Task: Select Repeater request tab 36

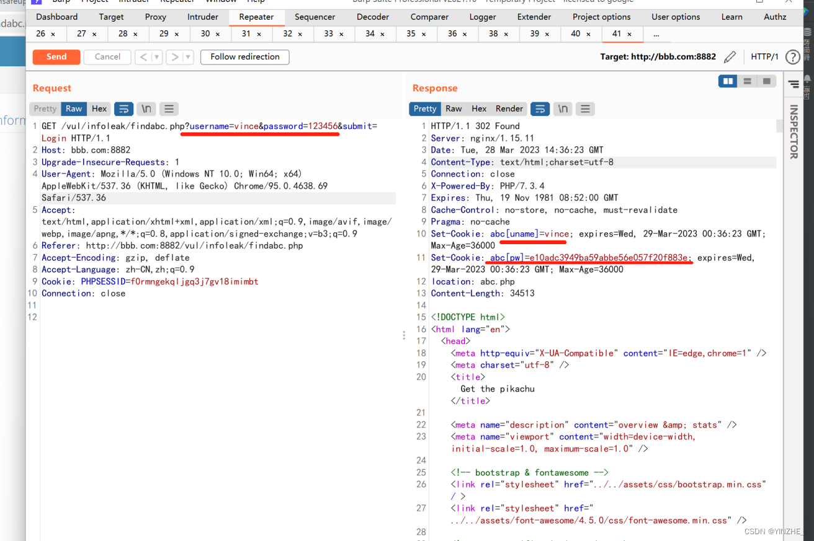Action: [452, 33]
